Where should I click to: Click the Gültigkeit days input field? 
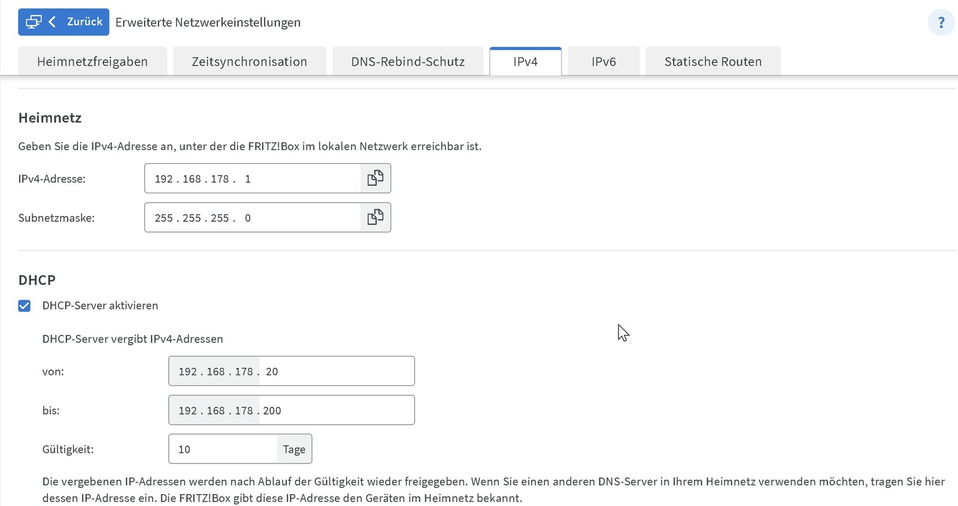tap(223, 449)
